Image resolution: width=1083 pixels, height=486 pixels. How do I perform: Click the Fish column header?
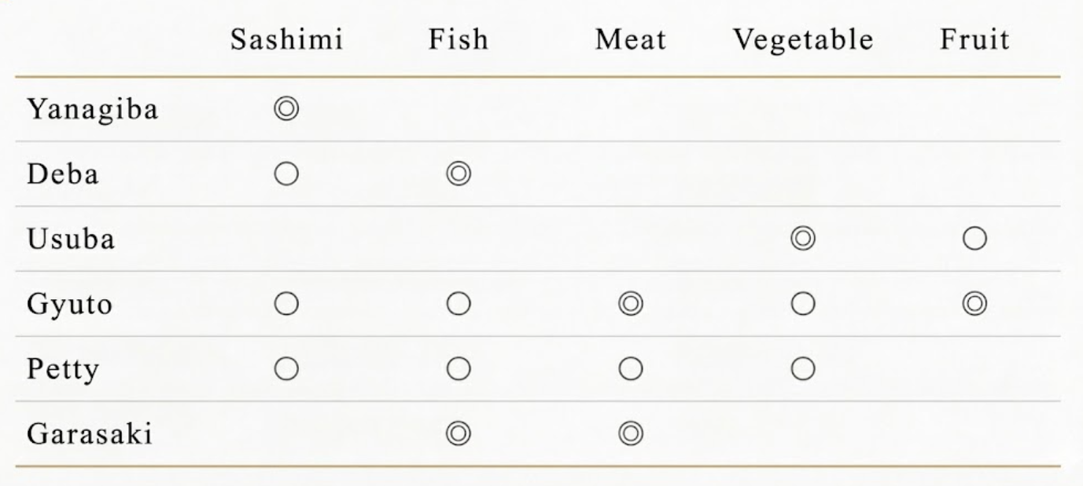coord(458,40)
